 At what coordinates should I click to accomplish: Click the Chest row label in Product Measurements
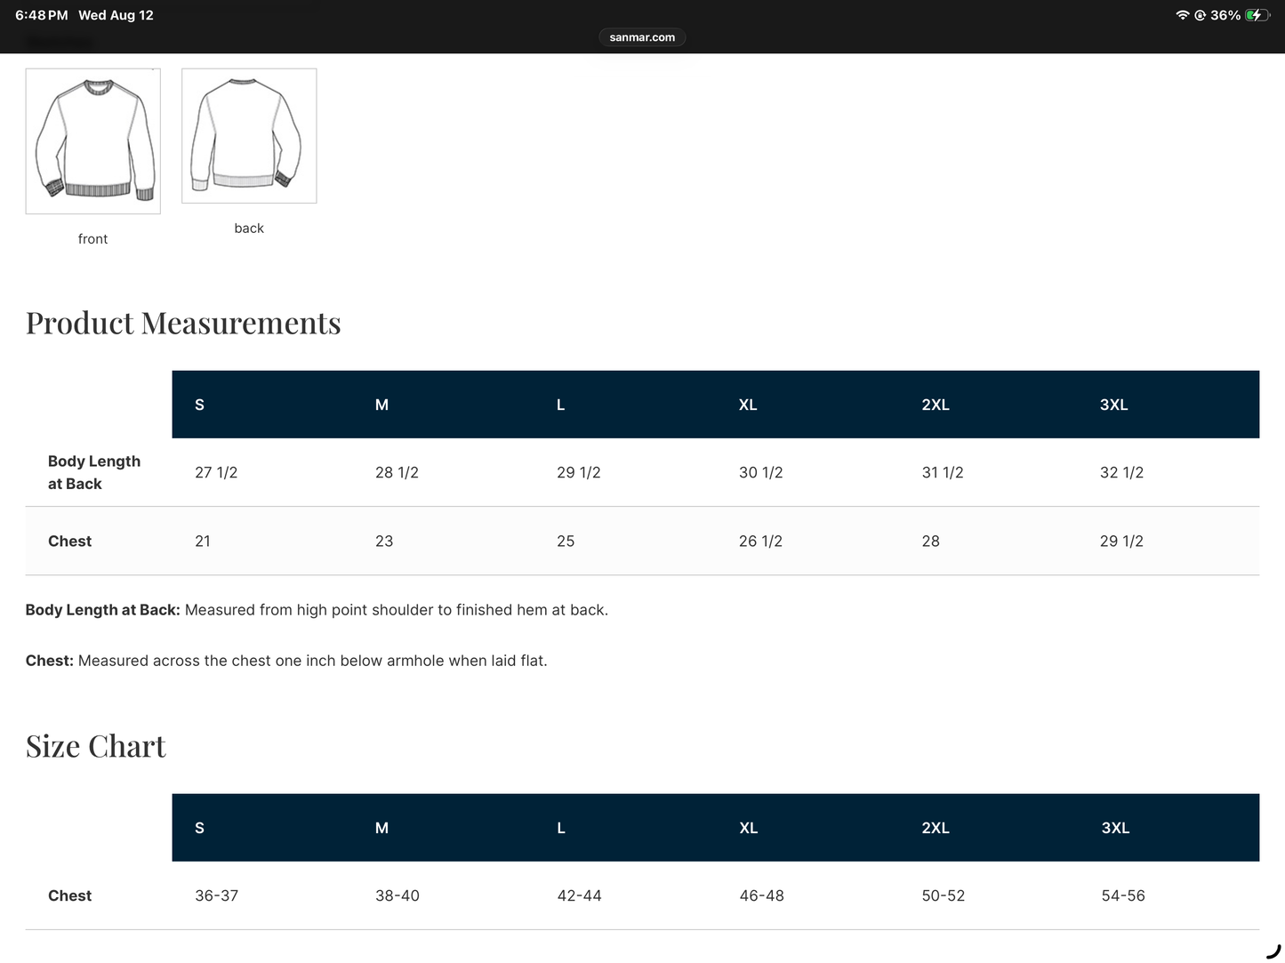pos(70,542)
